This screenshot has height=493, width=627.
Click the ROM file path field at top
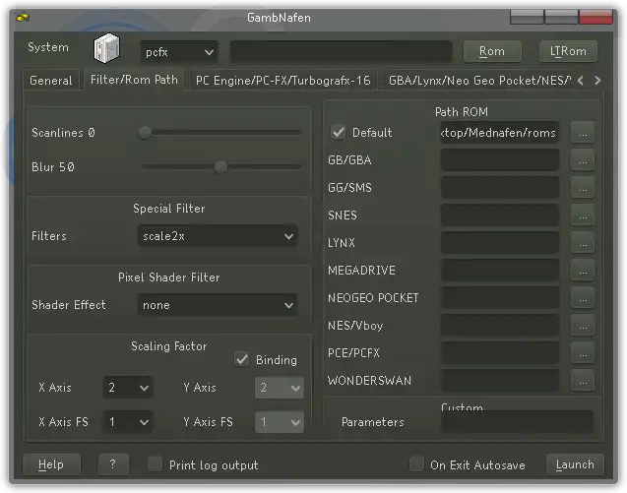(x=342, y=51)
